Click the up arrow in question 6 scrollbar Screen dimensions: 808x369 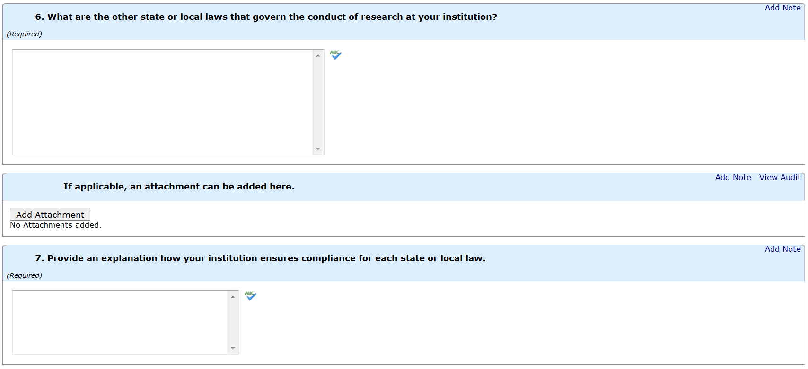pyautogui.click(x=318, y=56)
